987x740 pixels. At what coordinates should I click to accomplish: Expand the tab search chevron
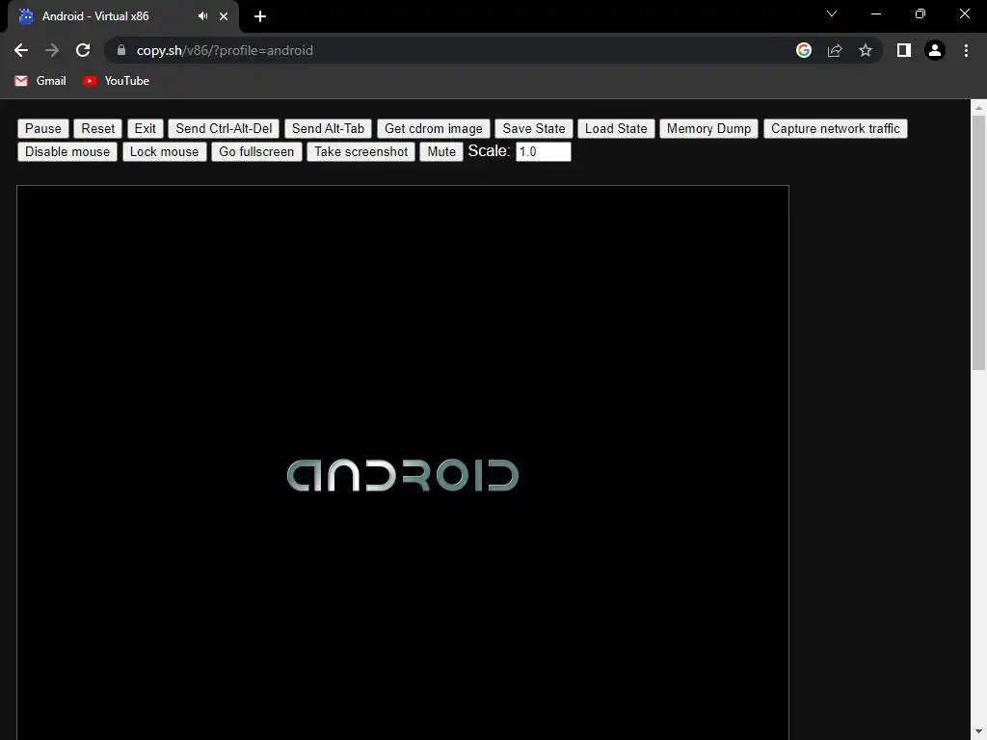(x=832, y=13)
